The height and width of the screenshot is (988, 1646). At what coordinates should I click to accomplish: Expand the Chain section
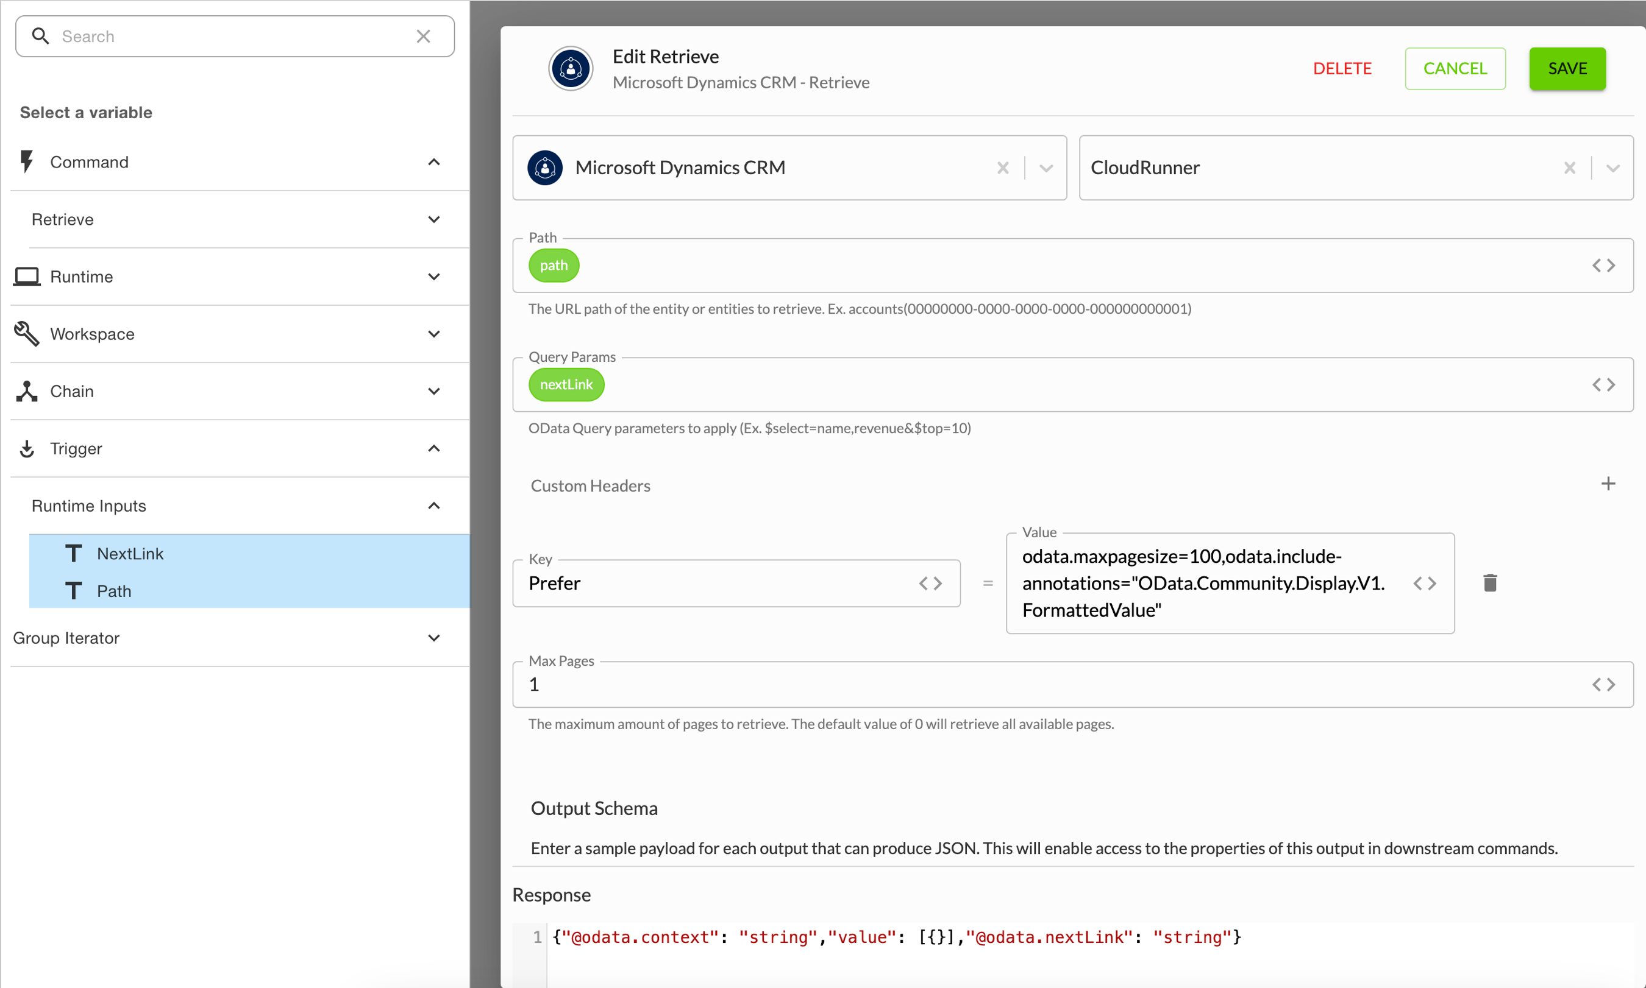pos(433,392)
